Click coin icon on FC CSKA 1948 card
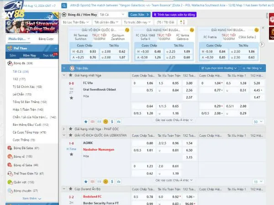This screenshot has height=205, width=274. pyautogui.click(x=192, y=30)
